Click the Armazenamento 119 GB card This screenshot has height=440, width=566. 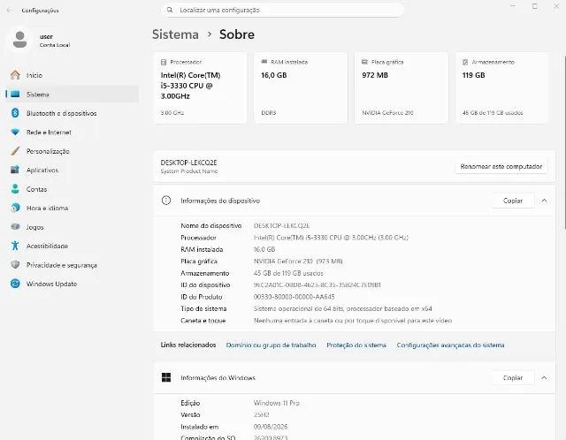click(501, 88)
